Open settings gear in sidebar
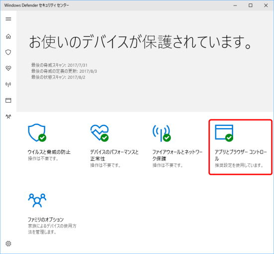 pyautogui.click(x=8, y=244)
